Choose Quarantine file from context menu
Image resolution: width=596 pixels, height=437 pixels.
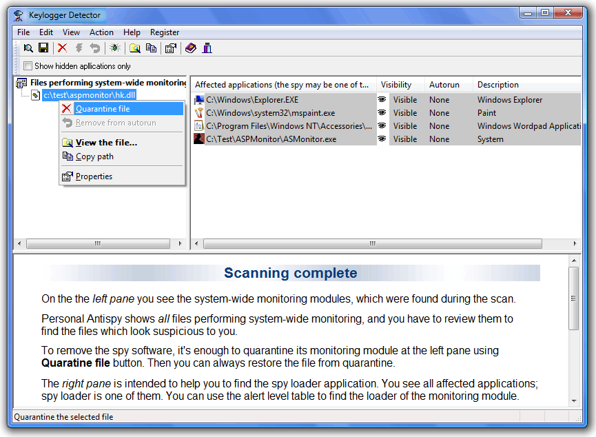(x=103, y=109)
